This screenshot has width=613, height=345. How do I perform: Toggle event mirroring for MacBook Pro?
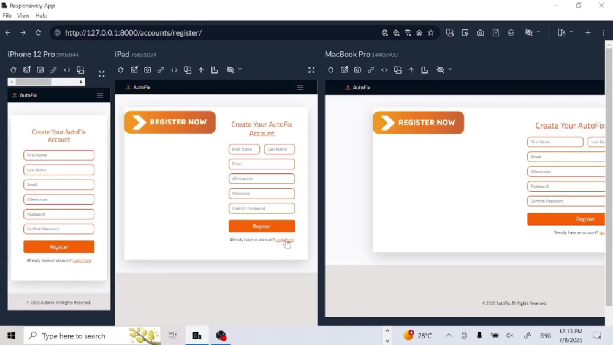(371, 70)
